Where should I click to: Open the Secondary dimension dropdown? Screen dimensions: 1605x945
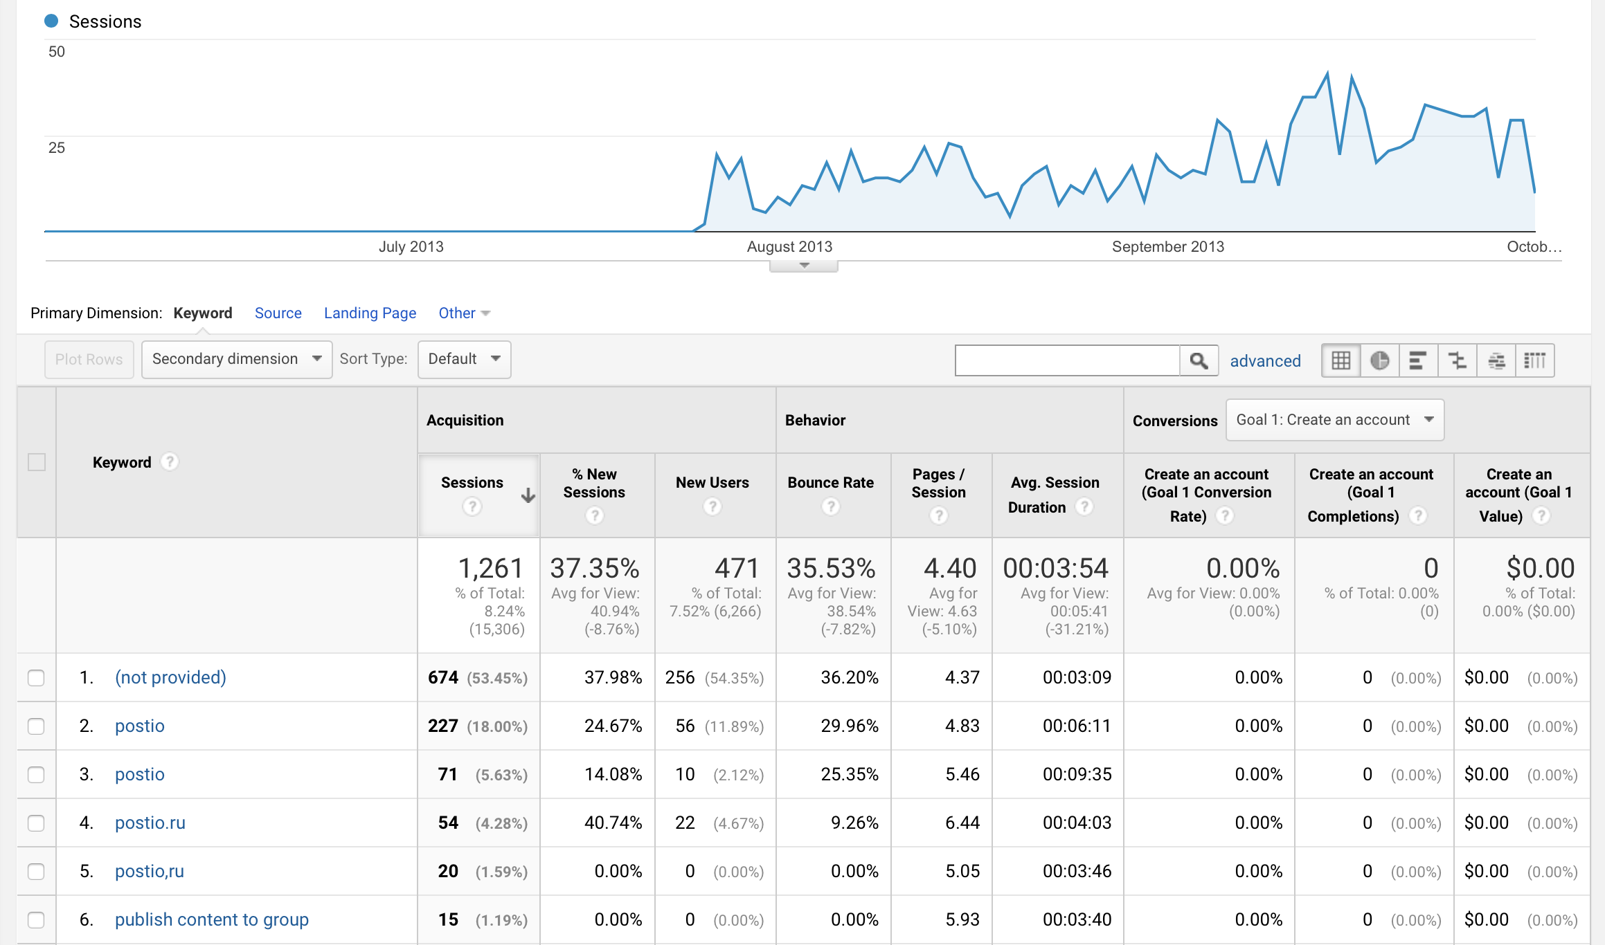pos(237,359)
